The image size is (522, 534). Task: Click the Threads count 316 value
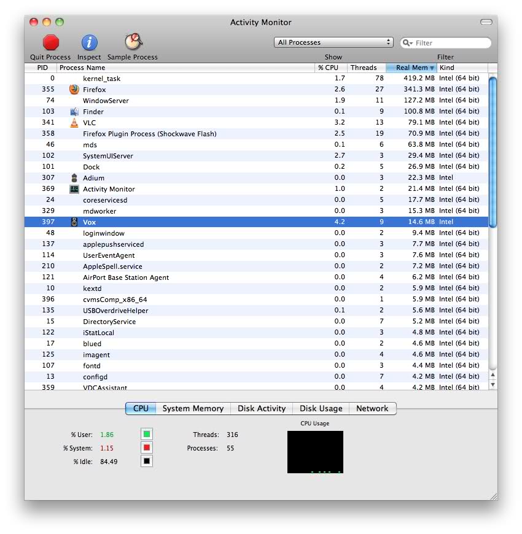coord(232,435)
